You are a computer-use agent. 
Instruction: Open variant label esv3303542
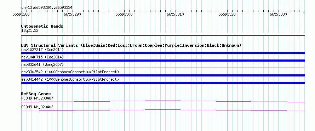(x=70, y=72)
